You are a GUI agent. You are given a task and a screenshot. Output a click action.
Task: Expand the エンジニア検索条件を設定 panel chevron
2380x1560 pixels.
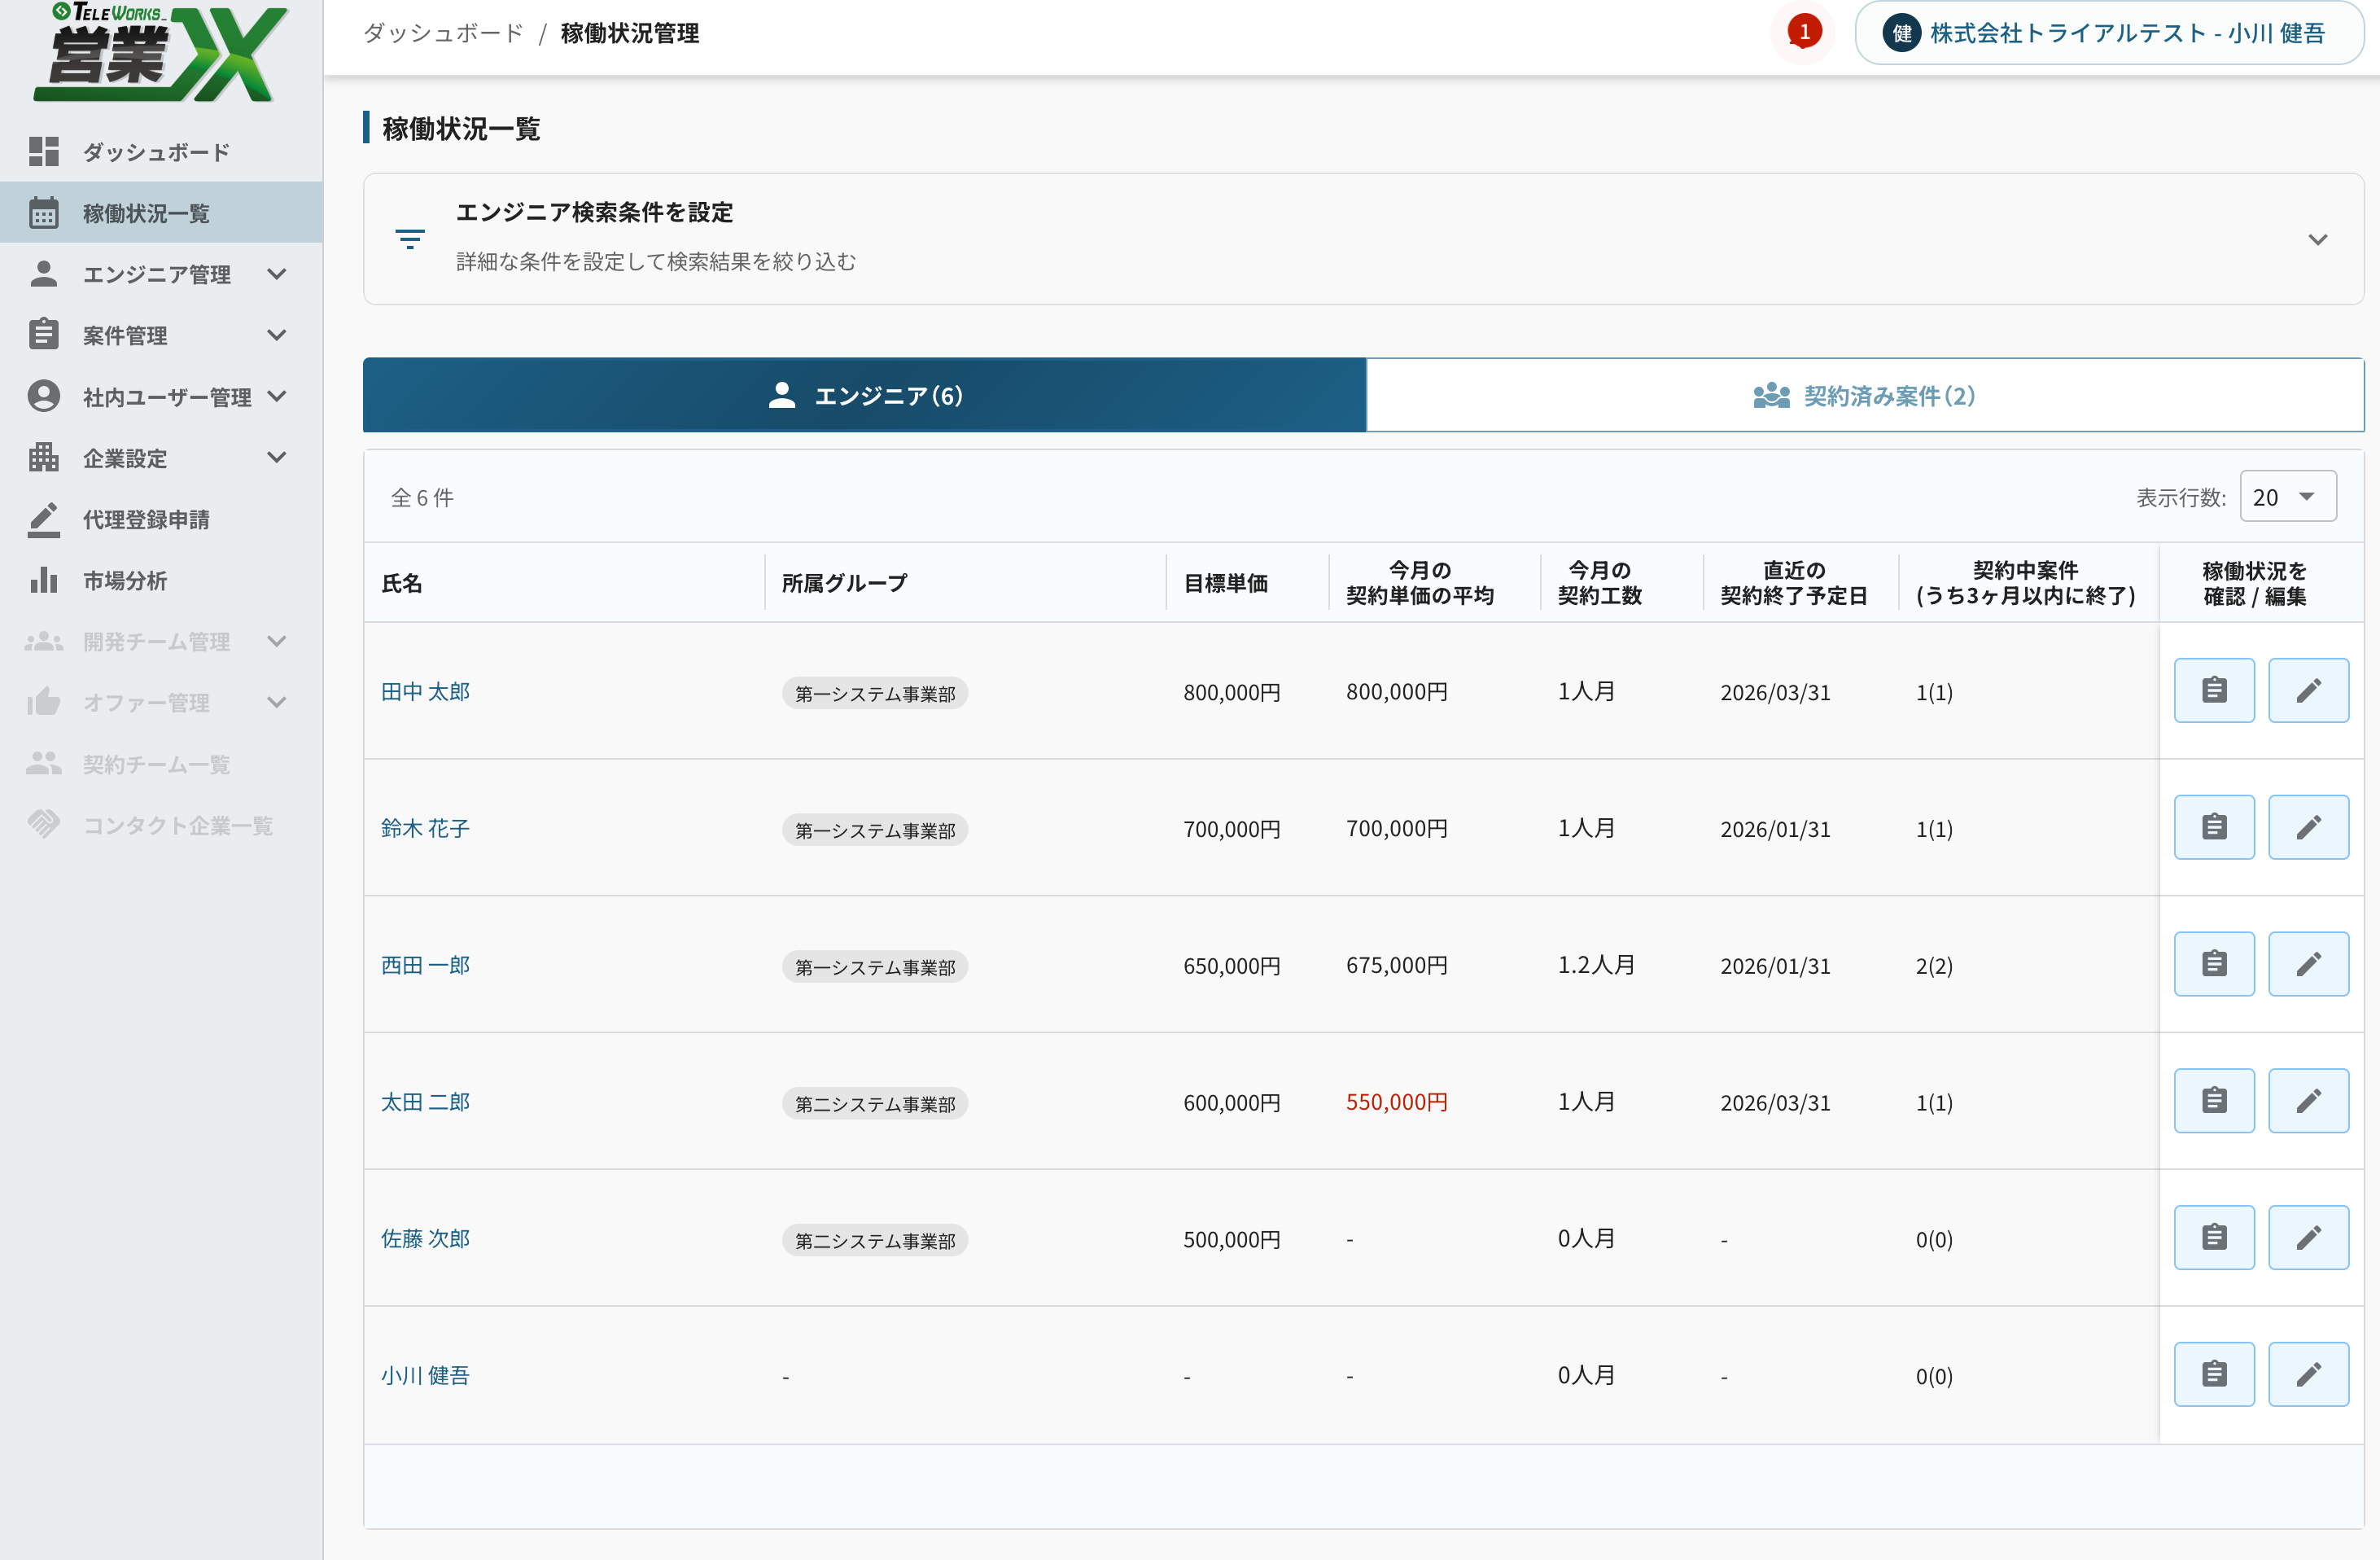[x=2317, y=239]
